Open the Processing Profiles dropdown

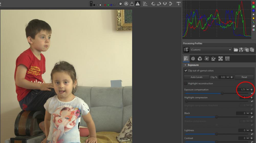211,50
